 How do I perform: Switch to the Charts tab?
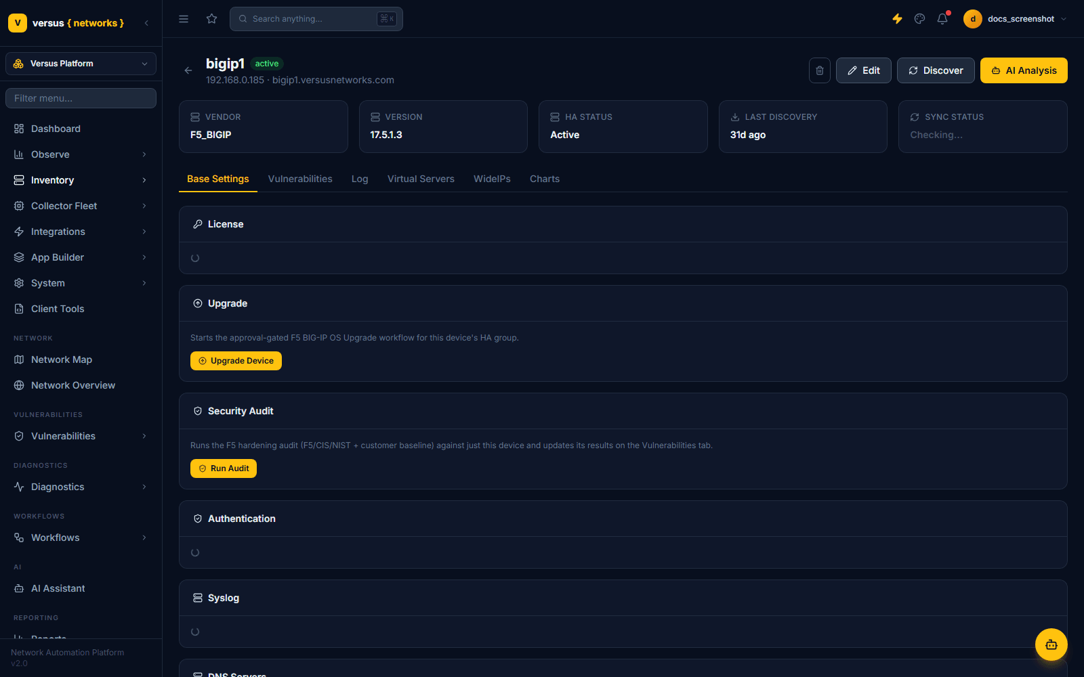[545, 179]
